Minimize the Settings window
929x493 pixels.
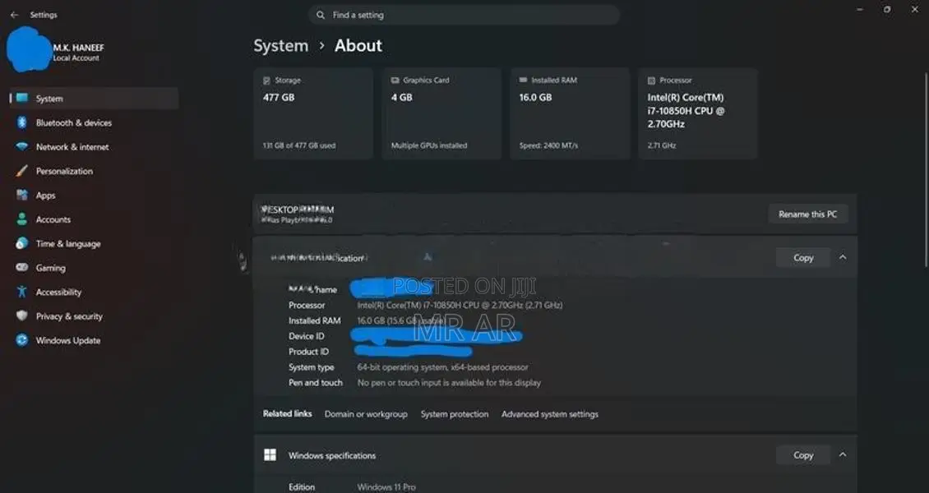(860, 10)
